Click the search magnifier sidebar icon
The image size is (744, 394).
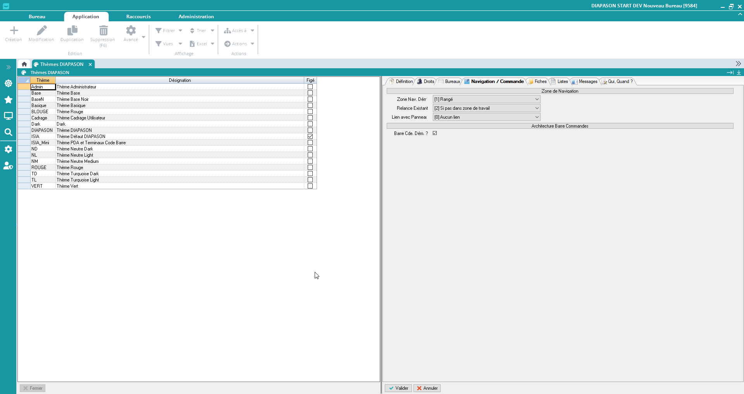click(x=8, y=132)
